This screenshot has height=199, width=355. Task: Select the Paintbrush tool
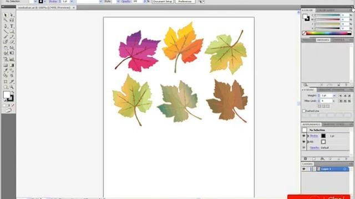pos(6,37)
